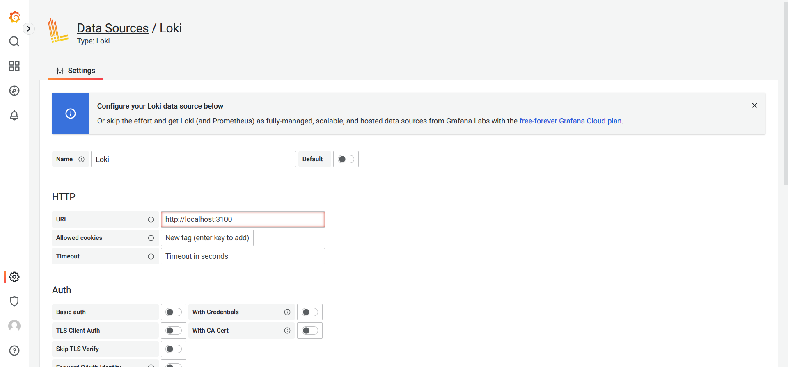Click the Type: Loki subtitle text
Image resolution: width=788 pixels, height=367 pixels.
tap(93, 41)
